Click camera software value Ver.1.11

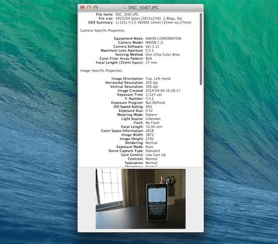point(152,47)
